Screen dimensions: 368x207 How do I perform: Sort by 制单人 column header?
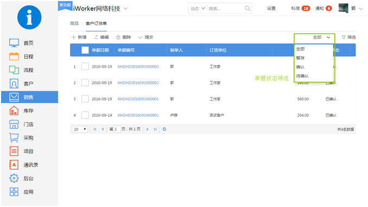click(x=176, y=50)
